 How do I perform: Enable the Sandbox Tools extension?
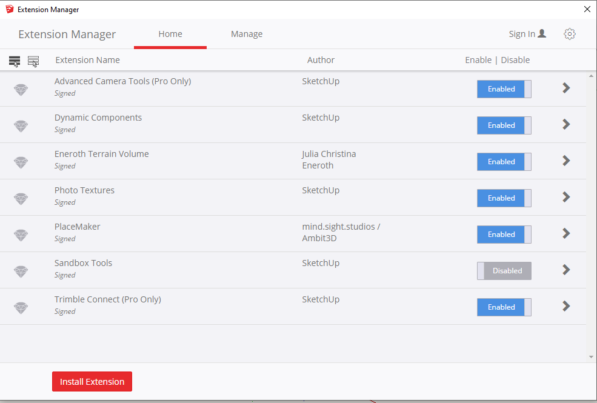pyautogui.click(x=504, y=270)
